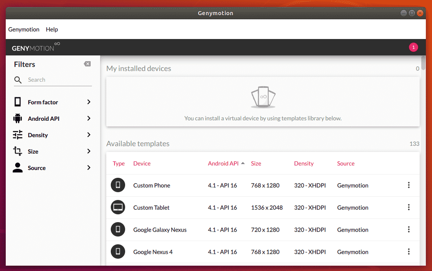This screenshot has height=271, width=432.
Task: Click the Genymotion logo in header
Action: 36,48
